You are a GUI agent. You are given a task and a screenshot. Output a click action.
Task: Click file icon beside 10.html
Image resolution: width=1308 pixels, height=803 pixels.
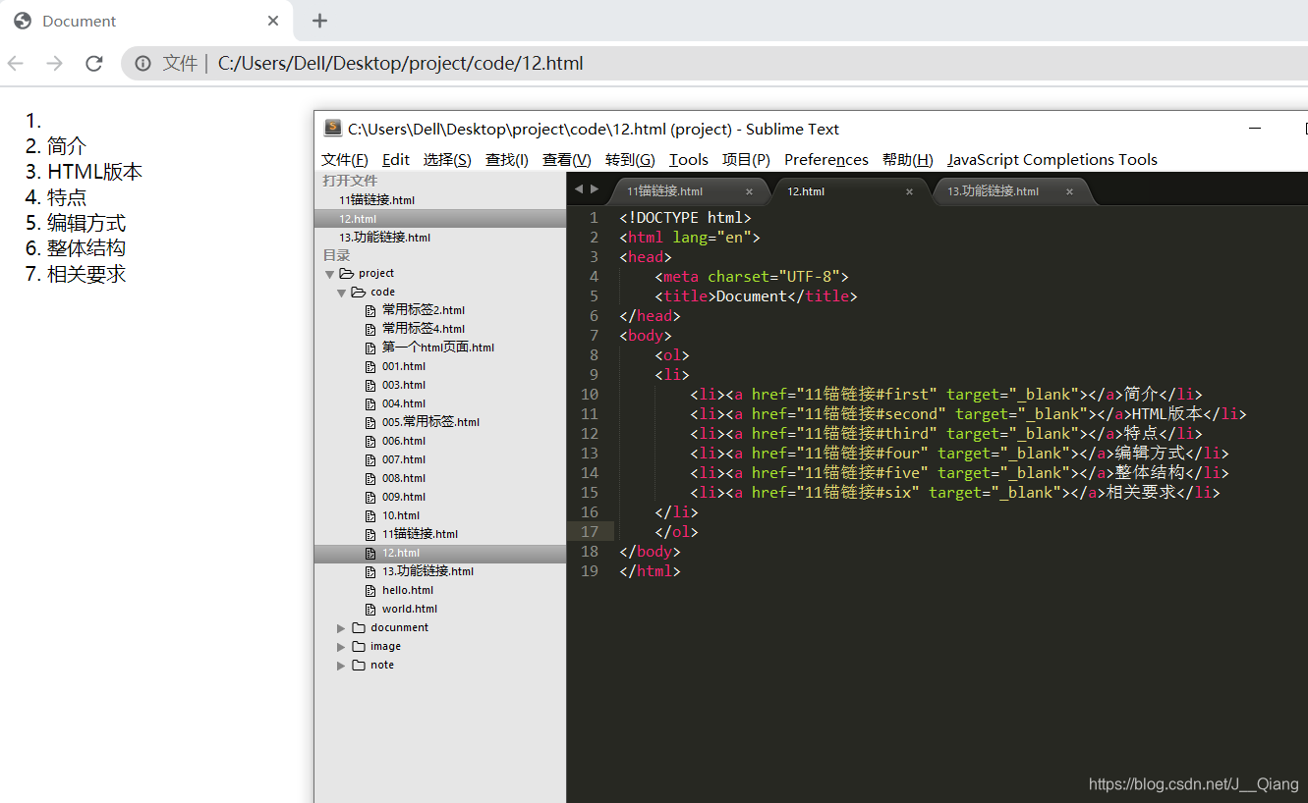coord(370,516)
